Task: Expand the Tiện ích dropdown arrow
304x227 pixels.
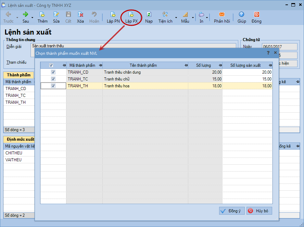Action: 176,17
